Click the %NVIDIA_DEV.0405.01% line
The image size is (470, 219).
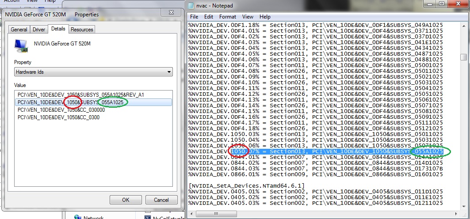(316, 192)
